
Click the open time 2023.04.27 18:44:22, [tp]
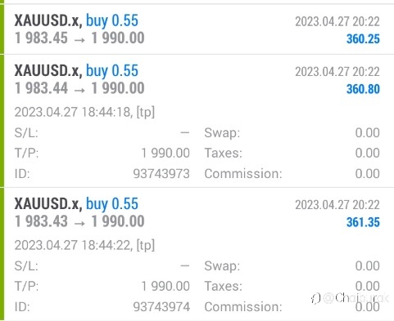(x=84, y=245)
